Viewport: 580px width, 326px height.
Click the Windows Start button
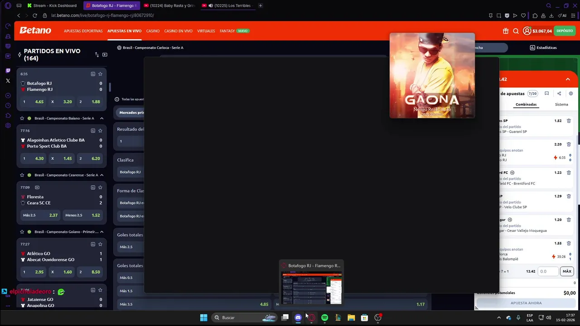click(203, 317)
